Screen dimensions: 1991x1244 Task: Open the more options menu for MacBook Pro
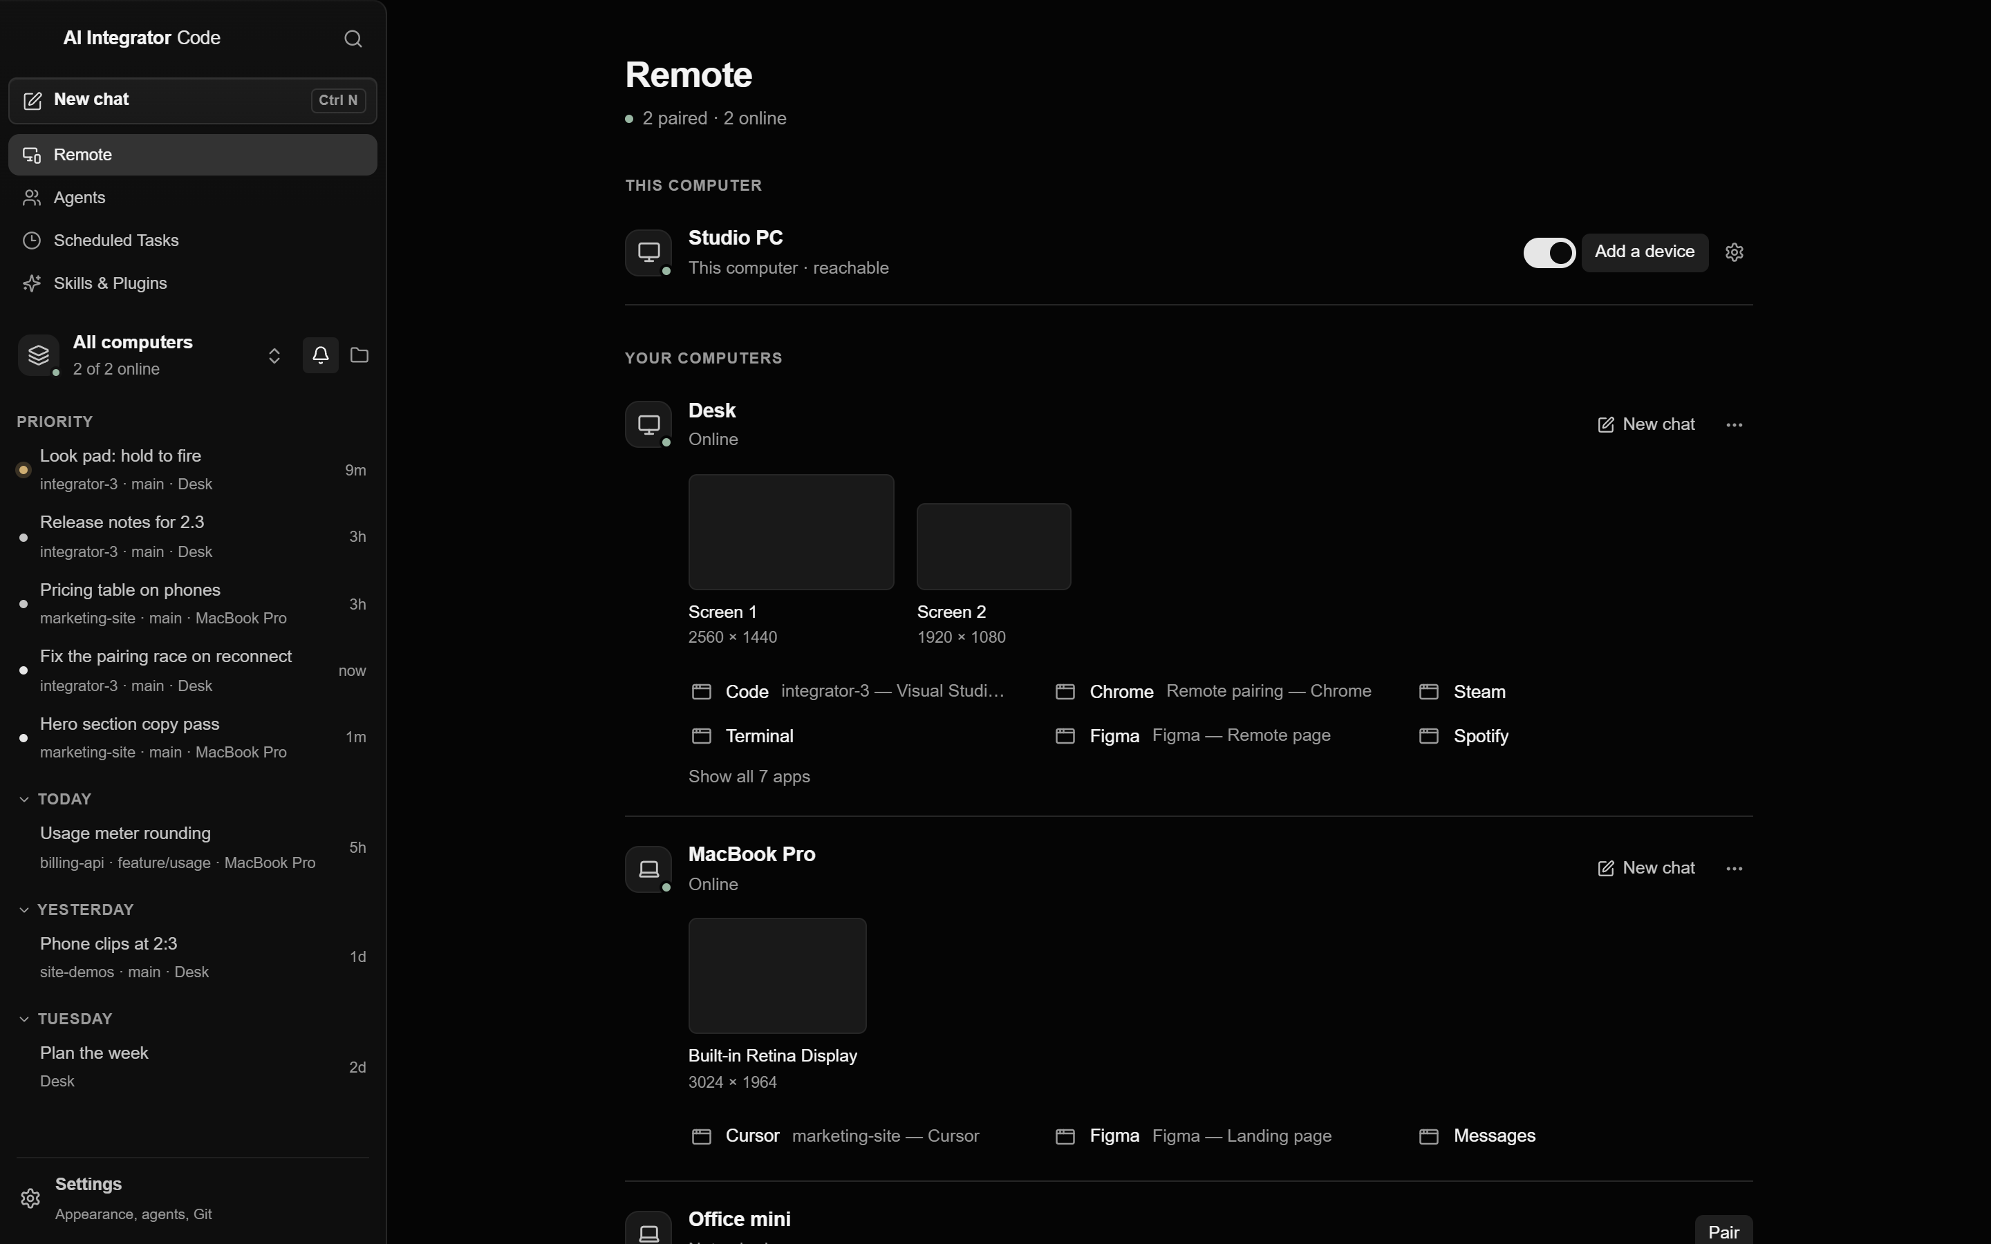(1735, 869)
